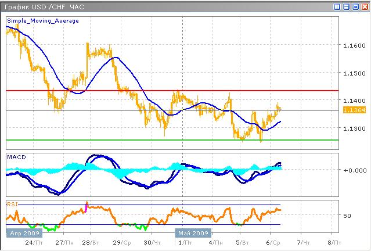The width and height of the screenshot is (371, 251).
Task: Click the two-column split icon in title bar
Action: pyautogui.click(x=337, y=6)
